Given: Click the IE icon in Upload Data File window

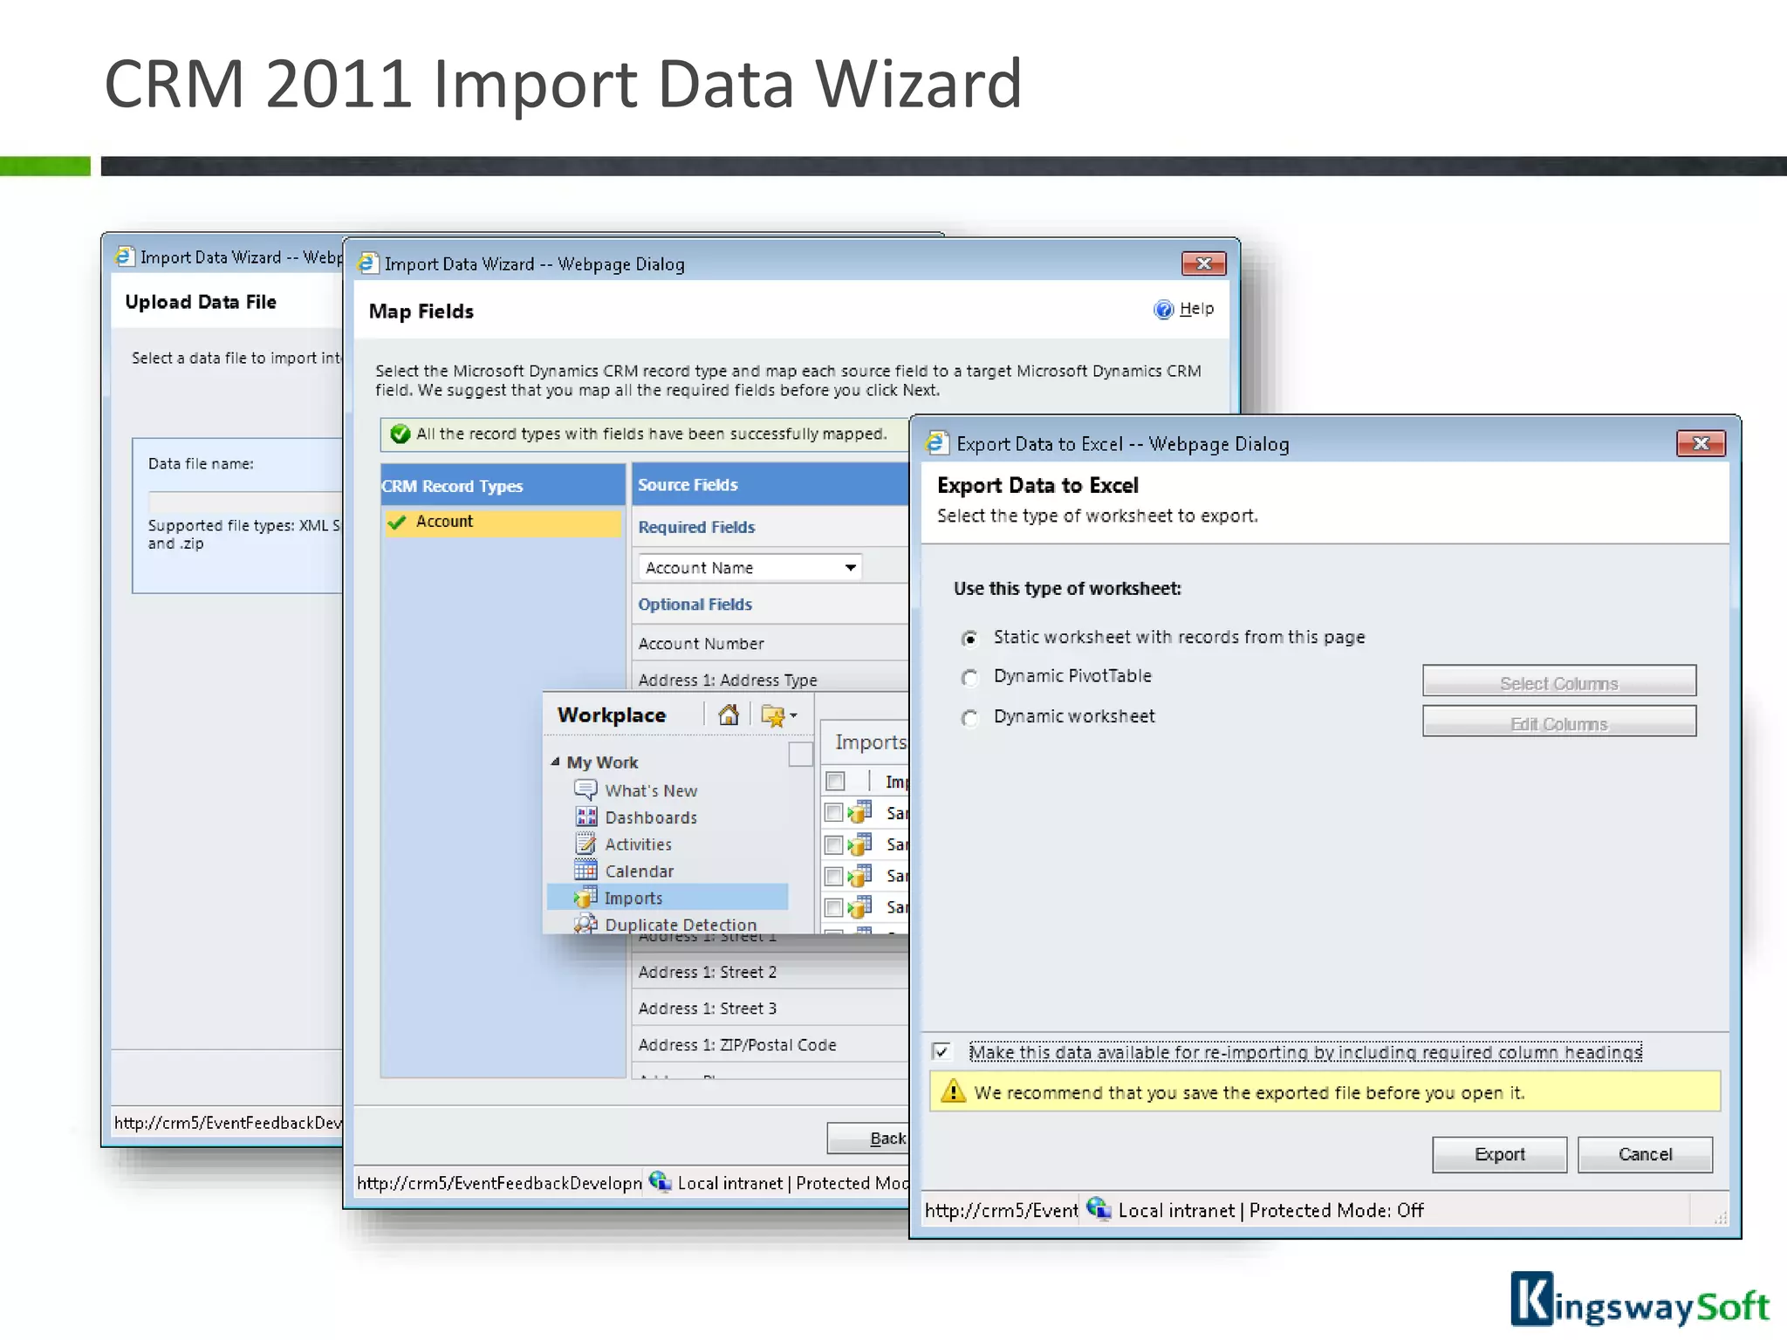Looking at the screenshot, I should point(125,256).
